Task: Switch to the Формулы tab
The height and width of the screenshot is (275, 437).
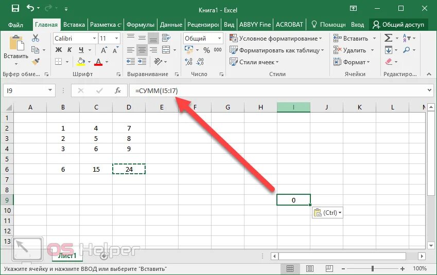Action: click(140, 25)
